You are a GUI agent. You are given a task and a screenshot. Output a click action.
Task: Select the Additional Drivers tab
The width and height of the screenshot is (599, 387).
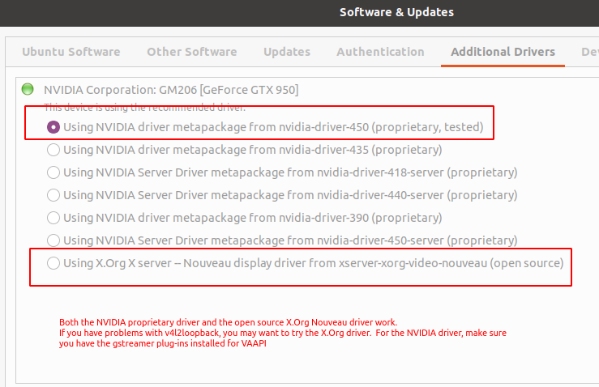[503, 52]
